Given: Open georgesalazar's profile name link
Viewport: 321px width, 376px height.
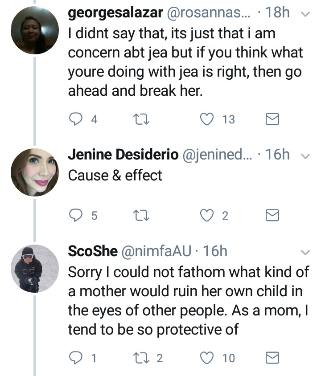Looking at the screenshot, I should [115, 13].
